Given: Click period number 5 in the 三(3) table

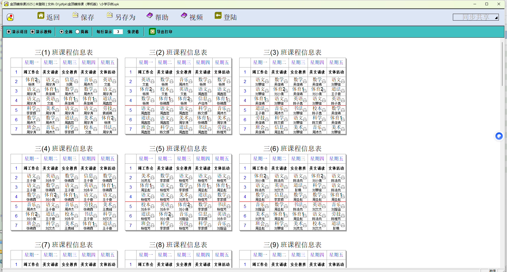Looking at the screenshot, I should pos(245,110).
